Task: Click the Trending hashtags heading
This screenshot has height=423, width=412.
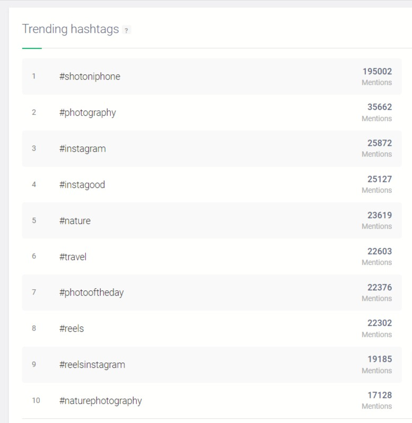Action: [71, 29]
